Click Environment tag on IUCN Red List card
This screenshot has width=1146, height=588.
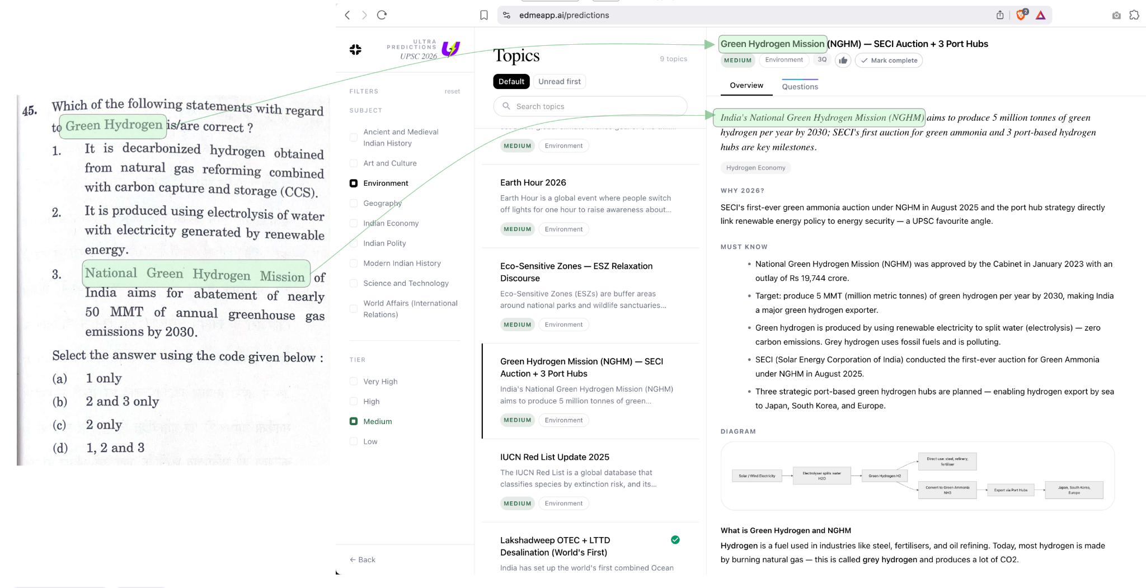pos(563,504)
